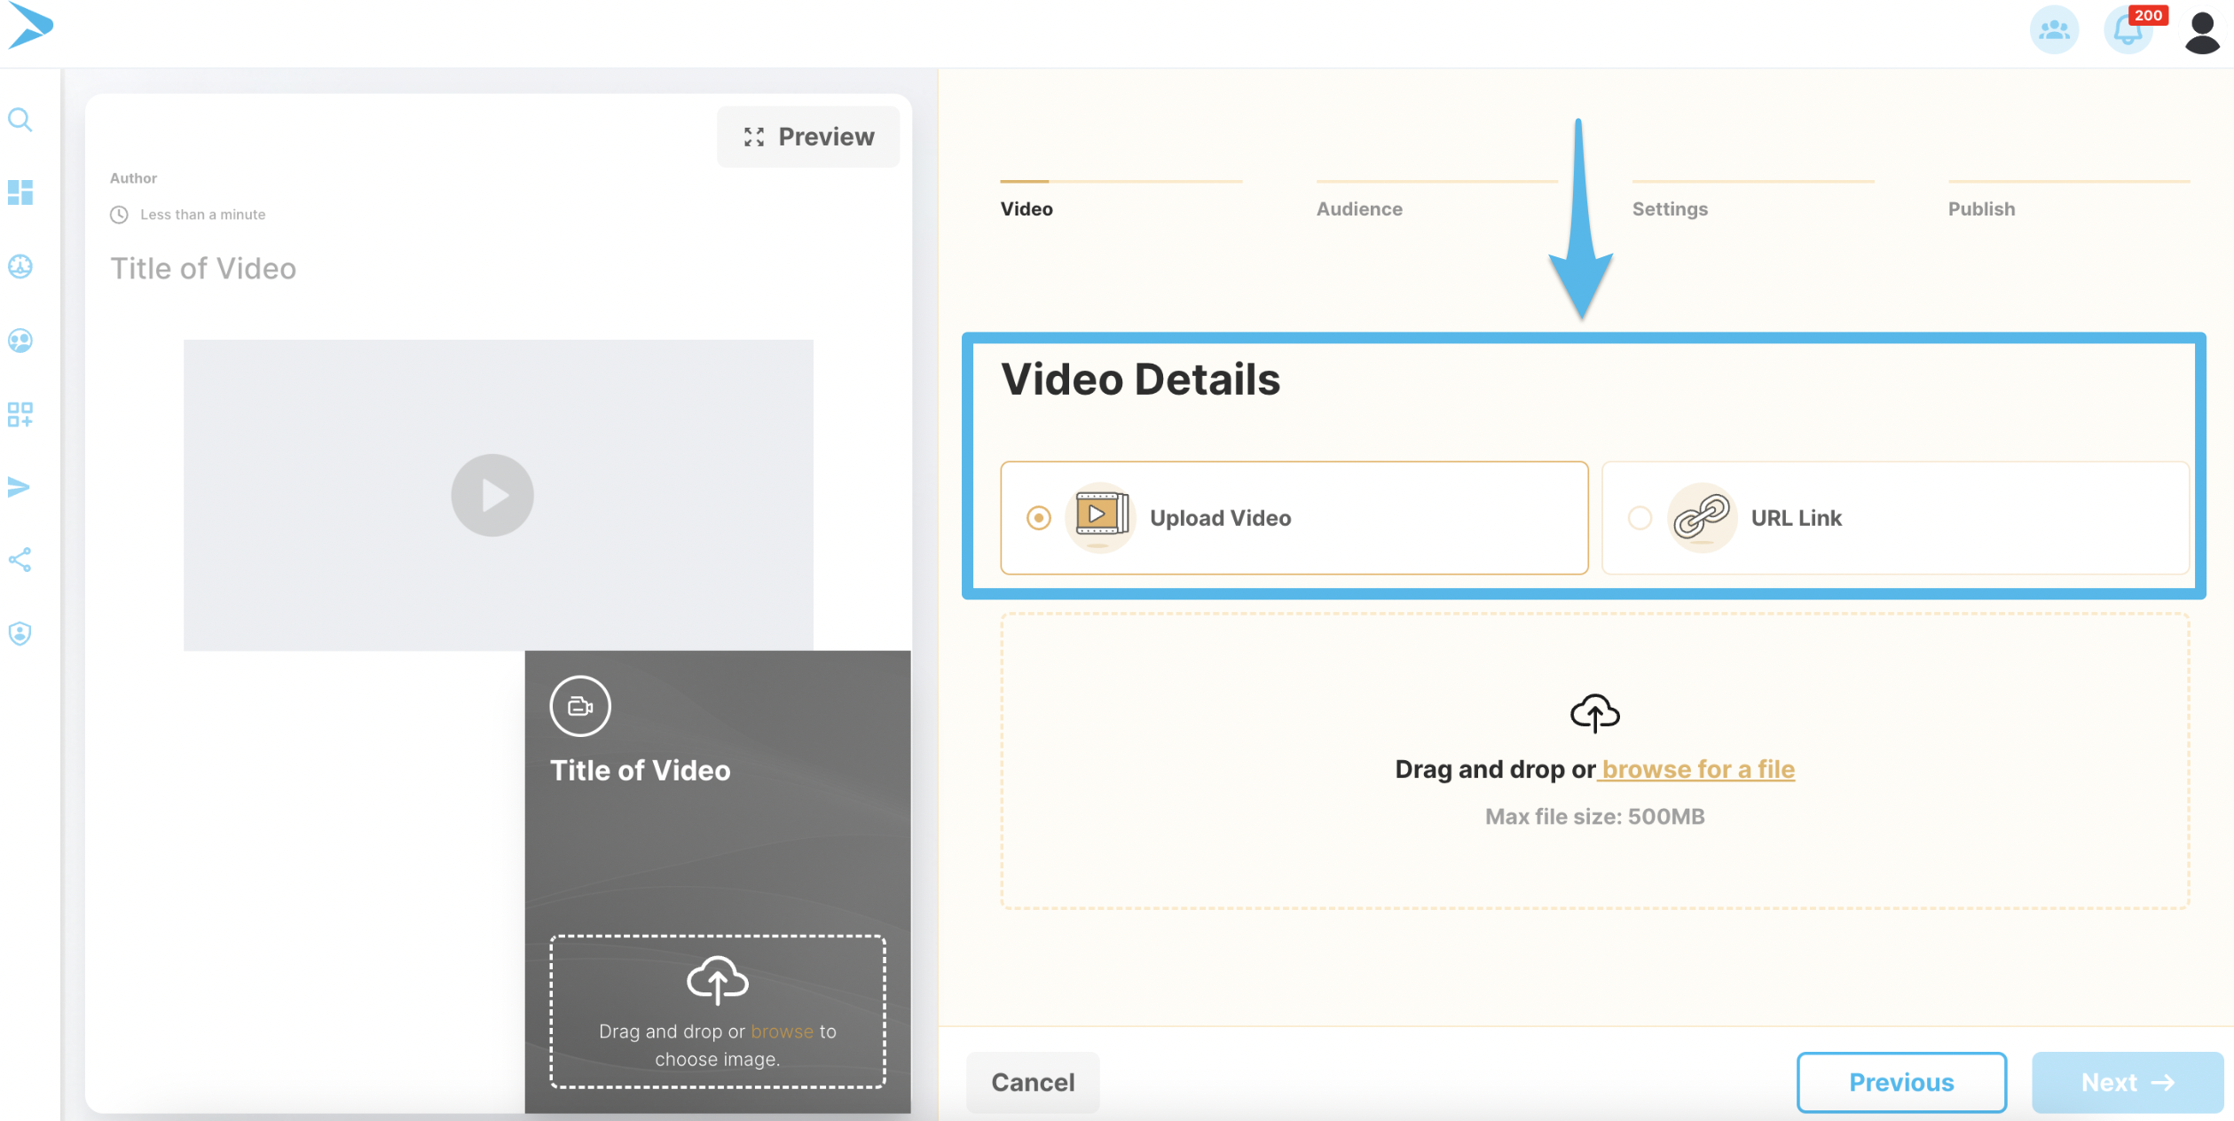Go to the Settings step tab
Image resolution: width=2234 pixels, height=1121 pixels.
1670,209
